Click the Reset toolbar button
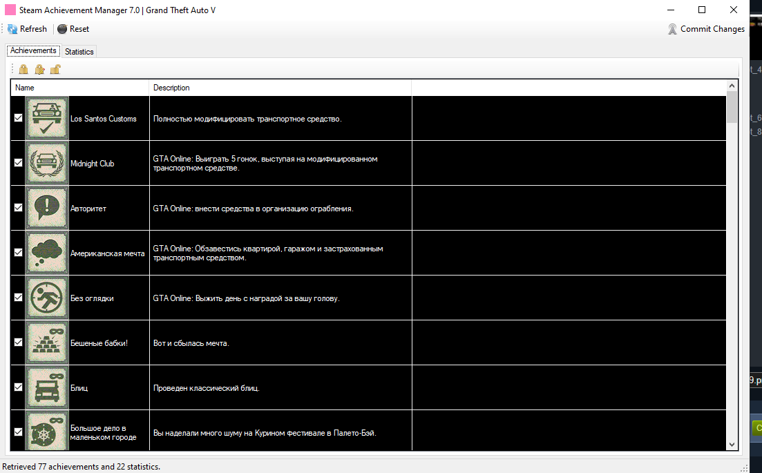This screenshot has width=762, height=473. point(73,29)
